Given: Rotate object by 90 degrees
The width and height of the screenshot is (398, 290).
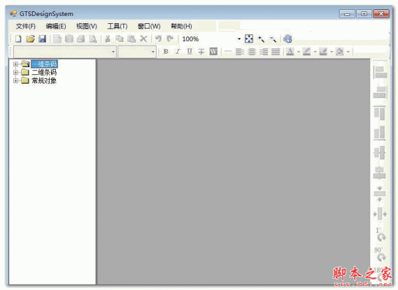Looking at the screenshot, I should click(381, 254).
